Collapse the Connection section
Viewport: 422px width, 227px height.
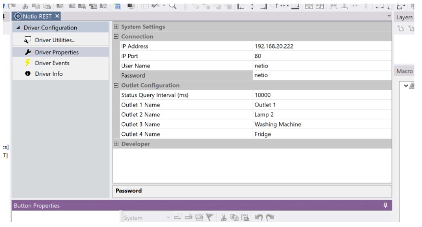click(x=116, y=36)
